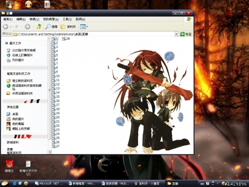The width and height of the screenshot is (249, 187).
Task: Click the smiley face quick launch icon
Action: 26,183
